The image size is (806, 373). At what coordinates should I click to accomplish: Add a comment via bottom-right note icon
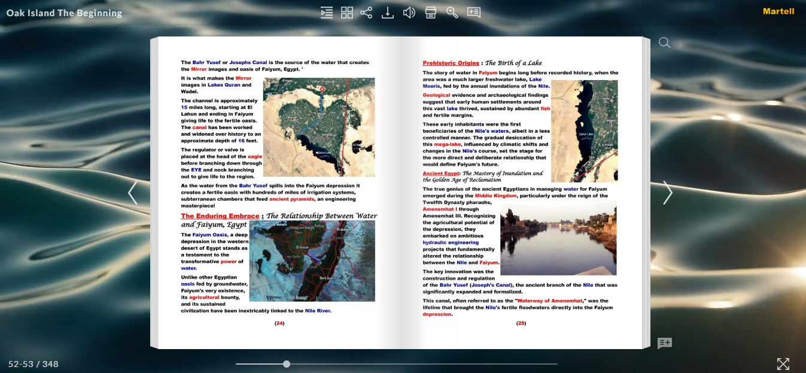pos(664,343)
